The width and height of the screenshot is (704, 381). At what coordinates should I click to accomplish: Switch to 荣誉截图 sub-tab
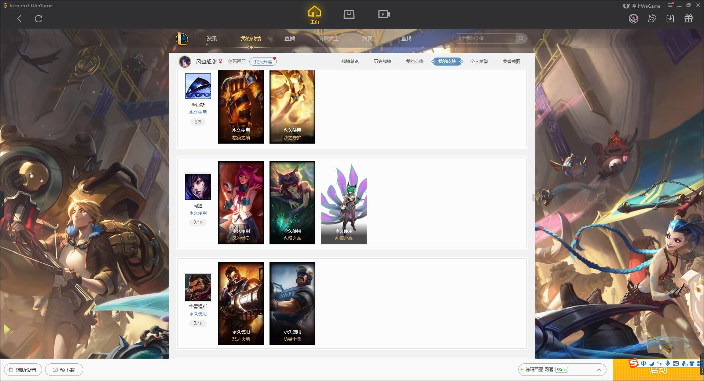[x=511, y=62]
